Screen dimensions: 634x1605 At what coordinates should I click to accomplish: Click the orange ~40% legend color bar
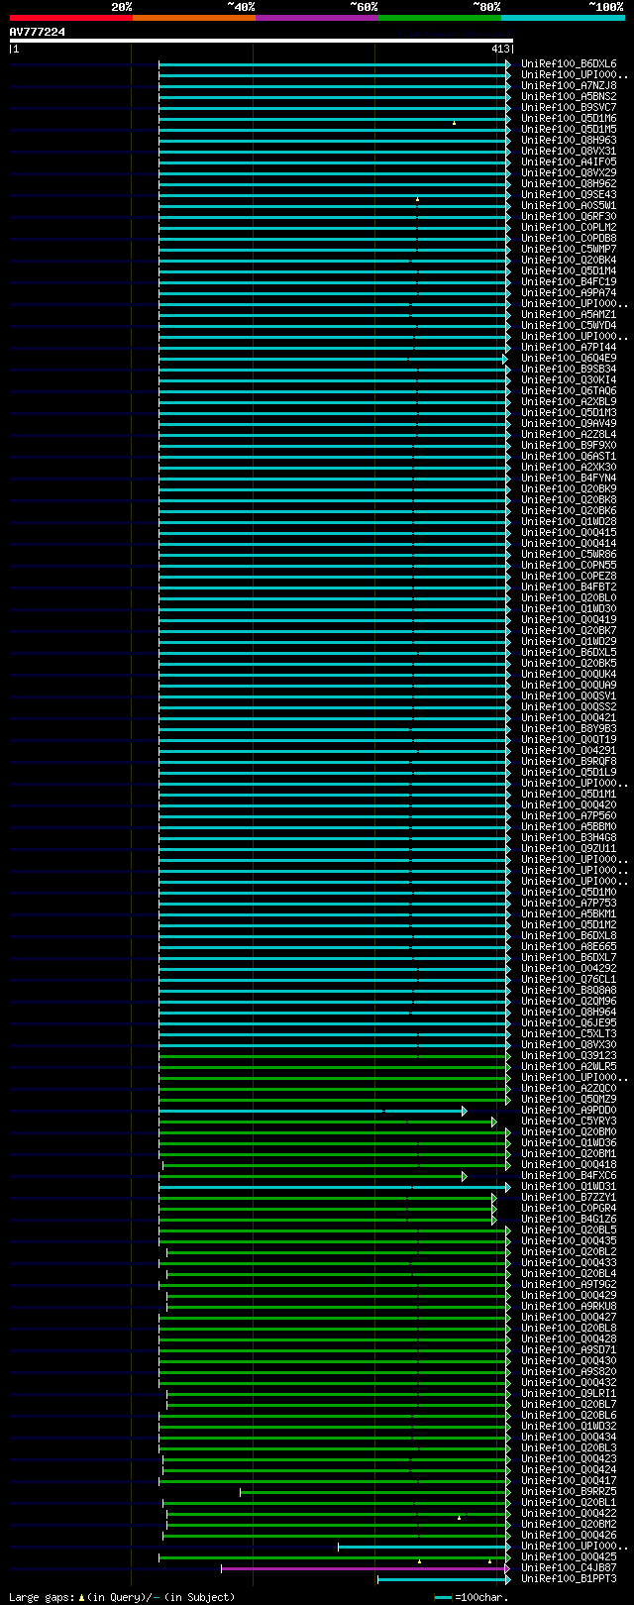pyautogui.click(x=194, y=18)
